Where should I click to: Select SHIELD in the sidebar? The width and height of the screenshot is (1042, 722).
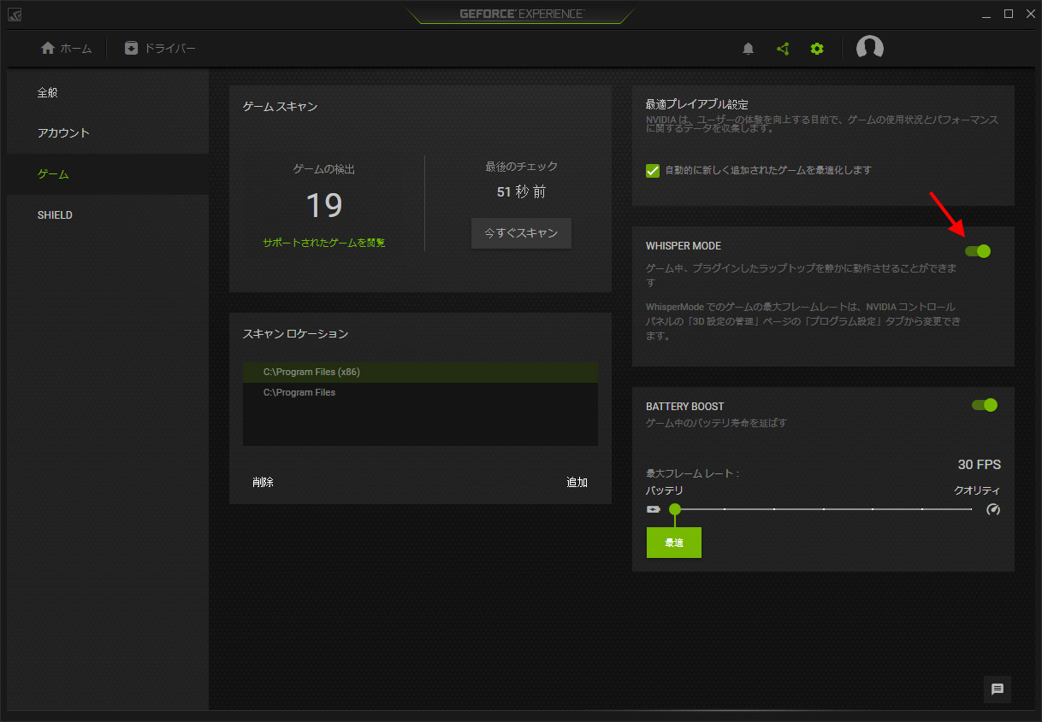55,215
